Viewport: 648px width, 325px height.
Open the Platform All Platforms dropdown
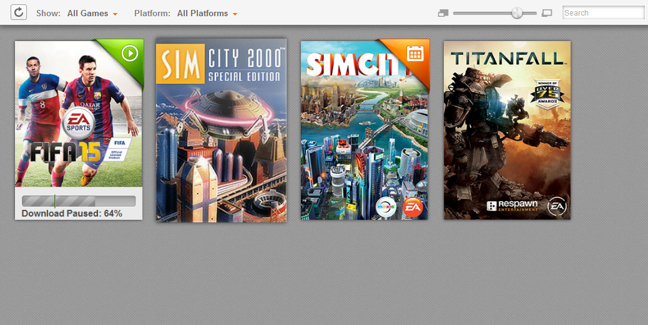point(207,14)
